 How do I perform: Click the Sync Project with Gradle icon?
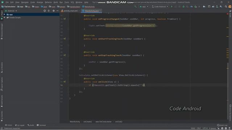point(213,6)
